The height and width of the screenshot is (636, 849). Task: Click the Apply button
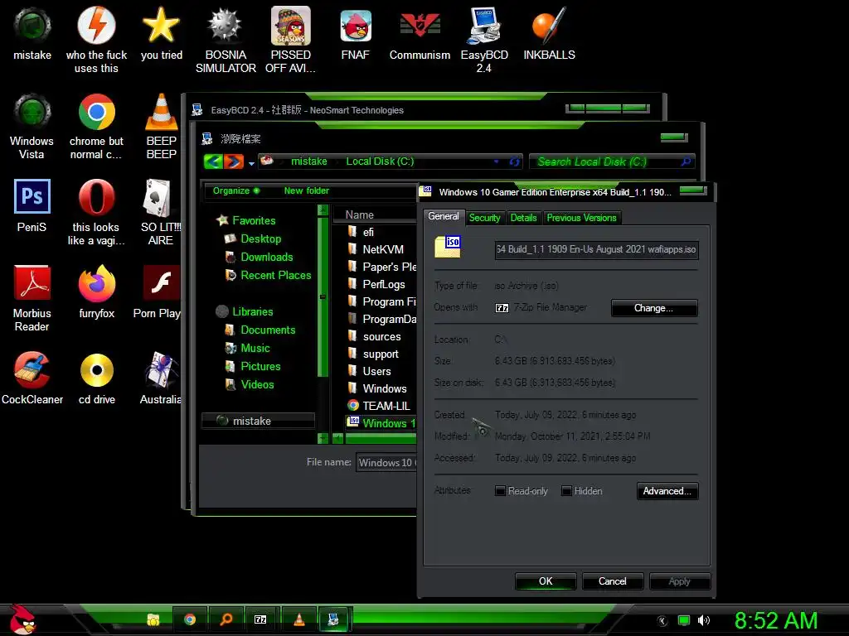click(680, 581)
